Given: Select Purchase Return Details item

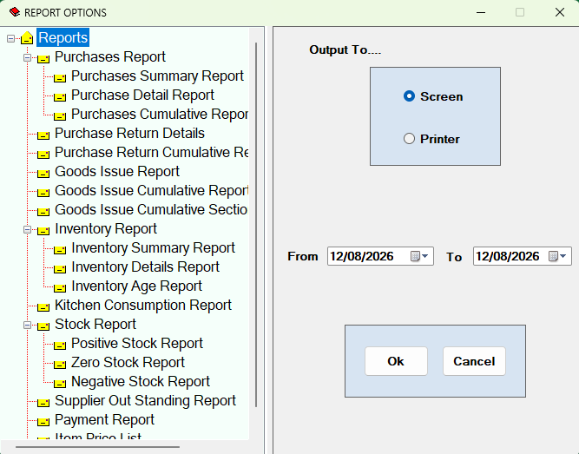Looking at the screenshot, I should pos(129,133).
